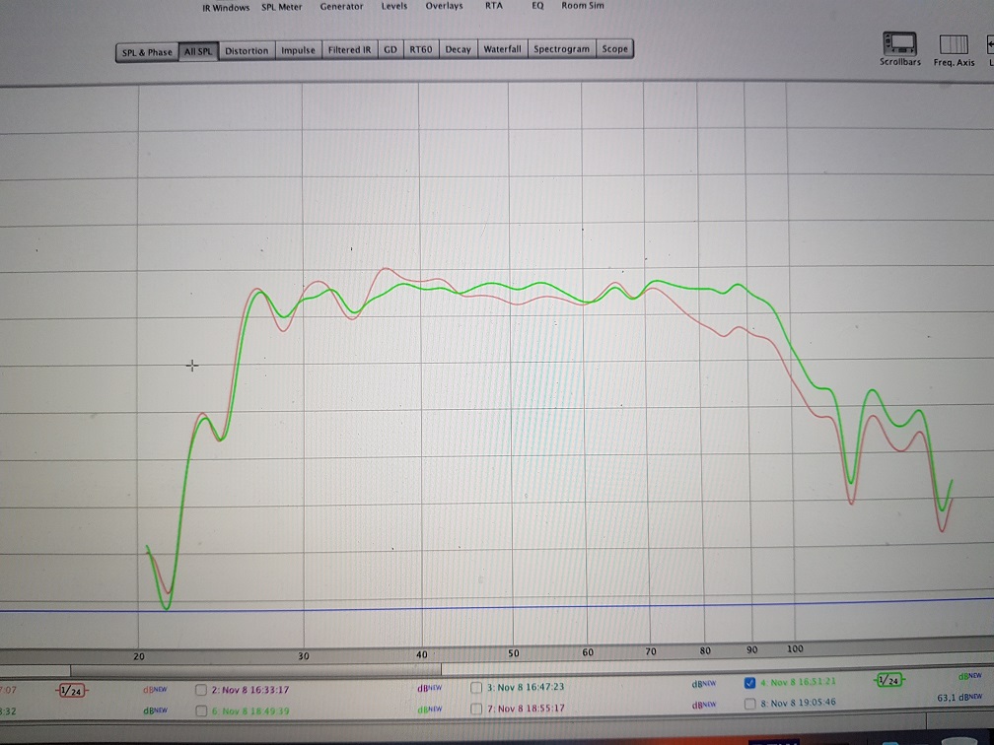
Task: Click the Freq. Axis icon
Action: [954, 44]
